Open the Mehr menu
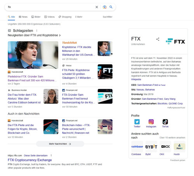This screenshot has width=194, height=176. (x=79, y=17)
